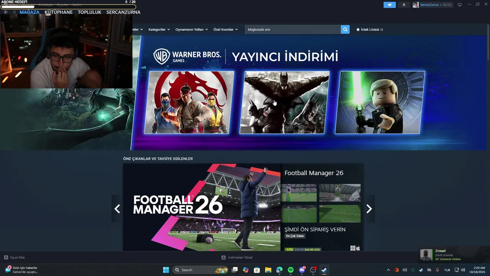Click the İstek Listesi link
Image resolution: width=490 pixels, height=276 pixels.
click(x=370, y=30)
